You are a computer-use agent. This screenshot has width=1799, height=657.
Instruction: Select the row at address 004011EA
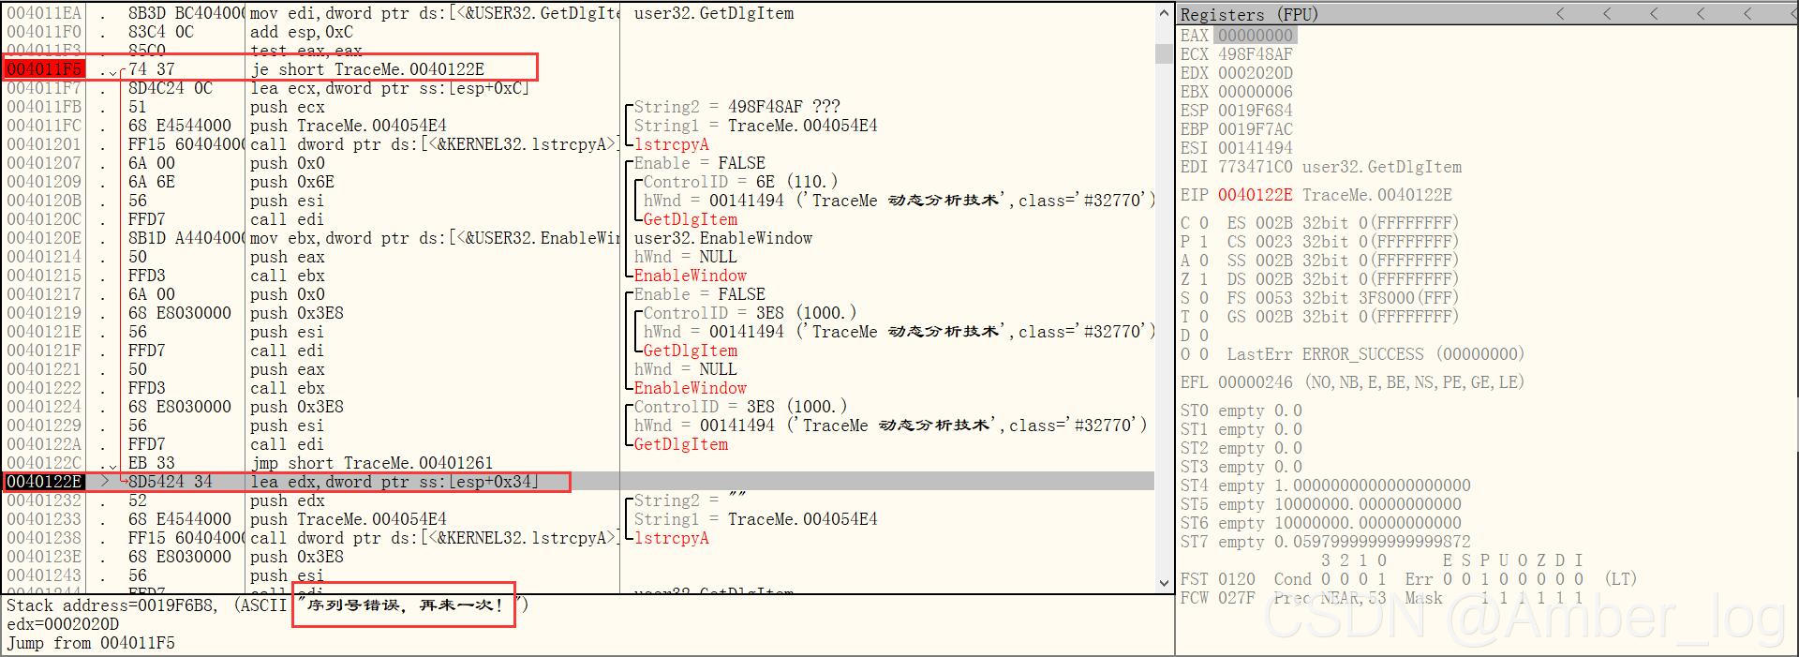[x=579, y=13]
